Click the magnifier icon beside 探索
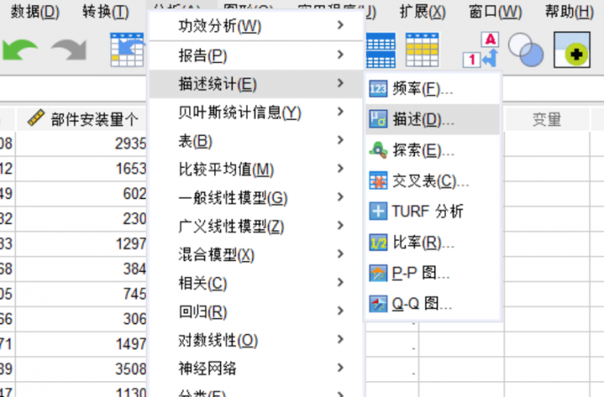Screen dimensions: 604x397 point(378,150)
